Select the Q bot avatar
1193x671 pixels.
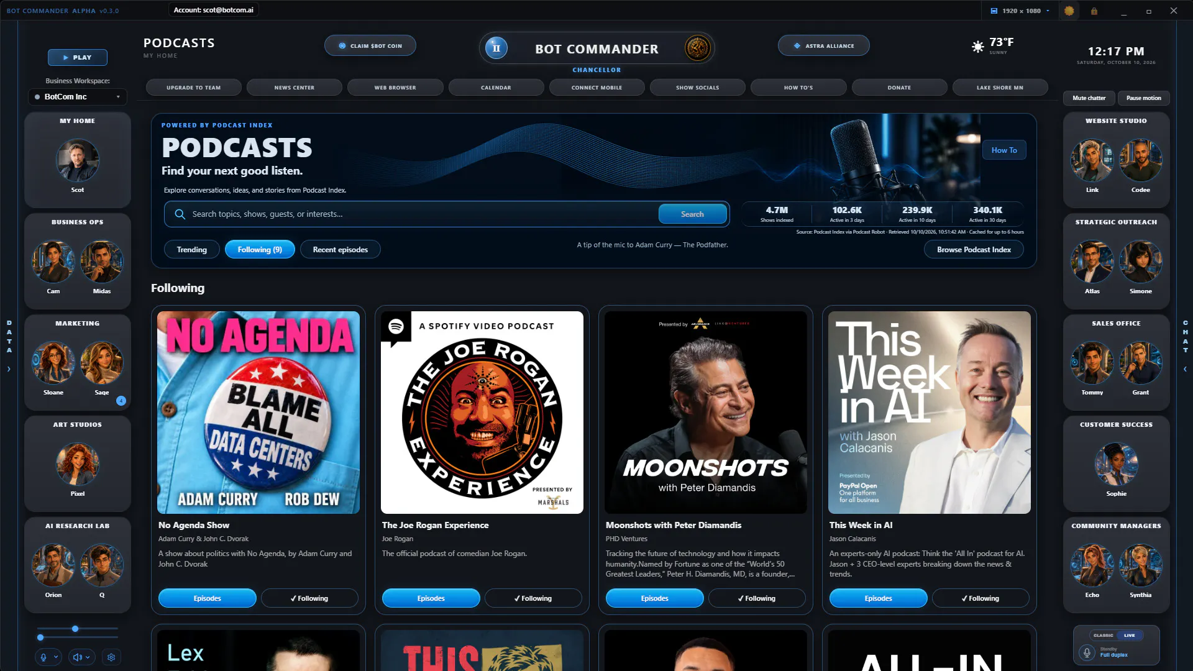coord(102,565)
